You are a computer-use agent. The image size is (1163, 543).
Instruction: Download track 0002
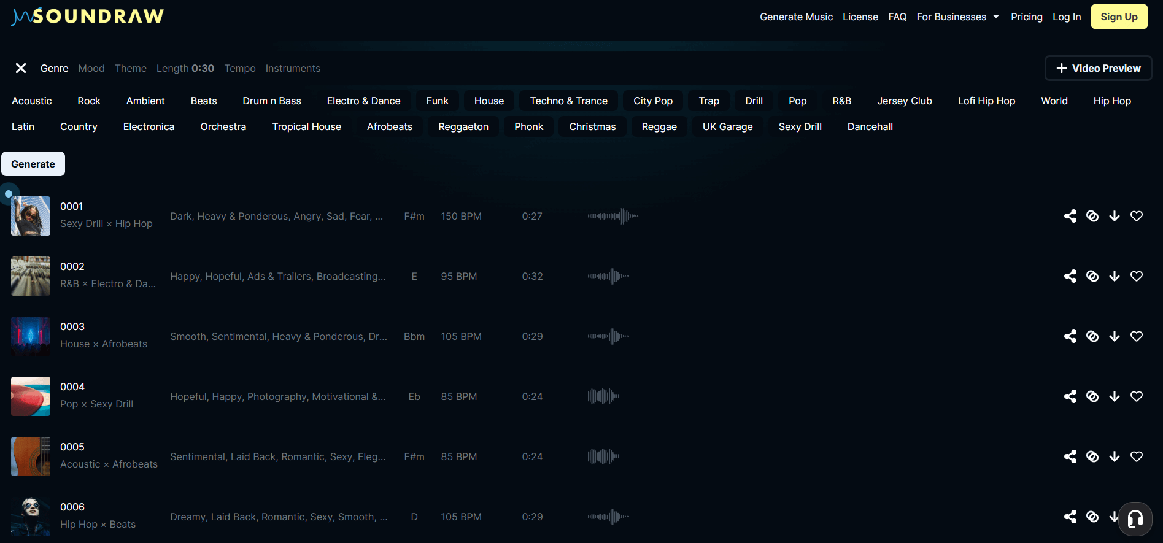(x=1114, y=276)
